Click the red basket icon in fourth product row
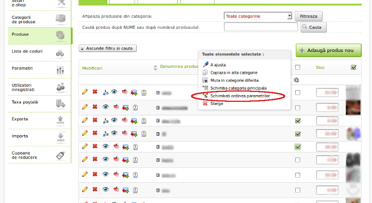The height and width of the screenshot is (203, 372). (x=124, y=133)
